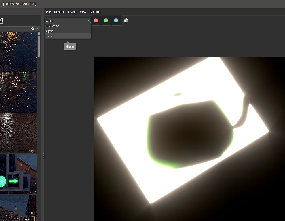Click the search magnifier icon

tap(33, 29)
